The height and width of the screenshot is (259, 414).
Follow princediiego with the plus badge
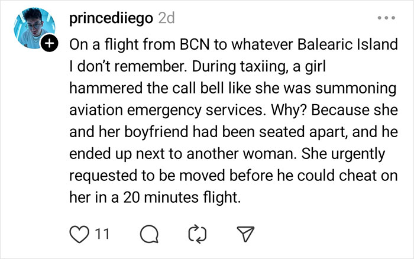[x=50, y=43]
